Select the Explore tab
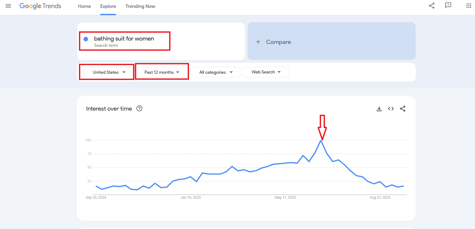The image size is (475, 229). [x=108, y=6]
